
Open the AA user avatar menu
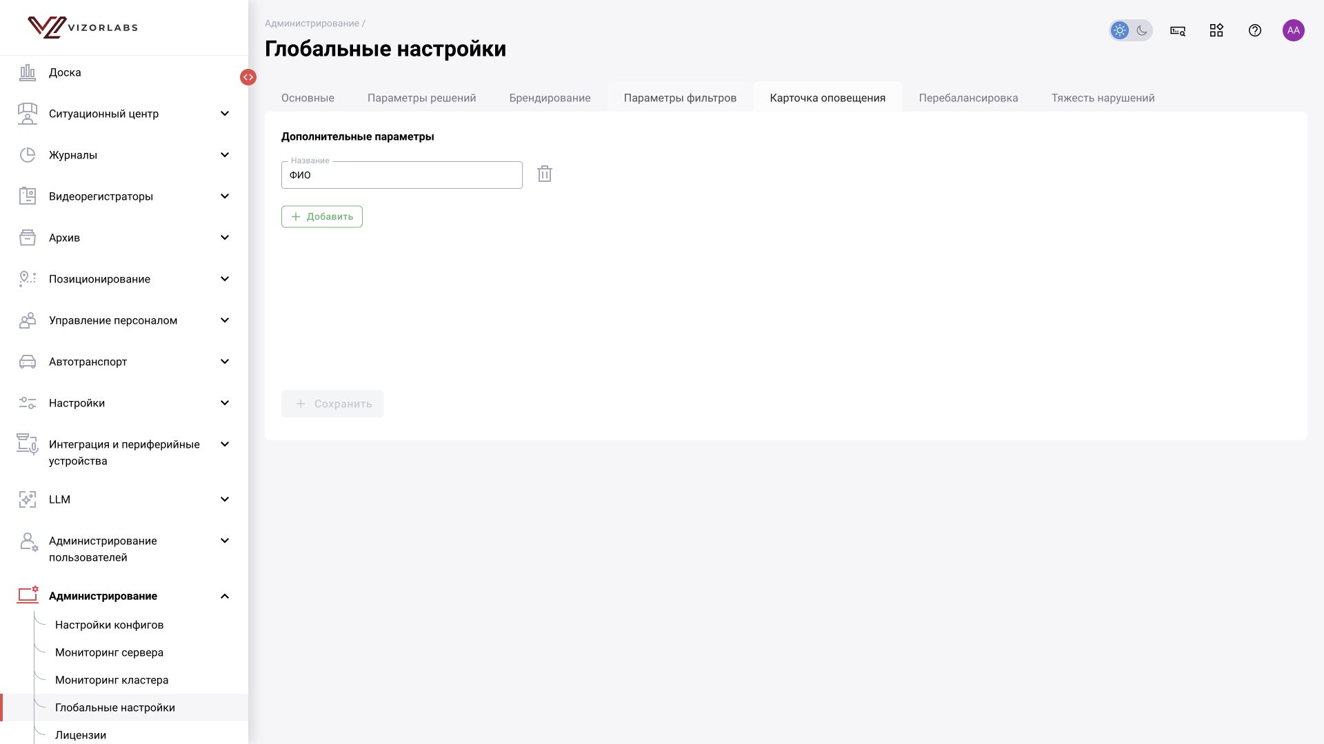1294,30
